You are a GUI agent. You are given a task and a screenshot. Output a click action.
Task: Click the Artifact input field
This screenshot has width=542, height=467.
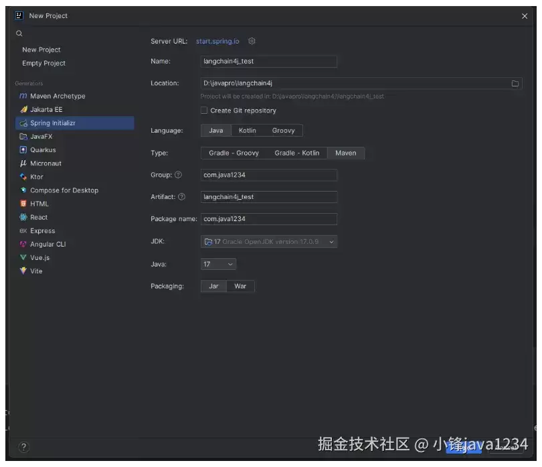tap(269, 197)
